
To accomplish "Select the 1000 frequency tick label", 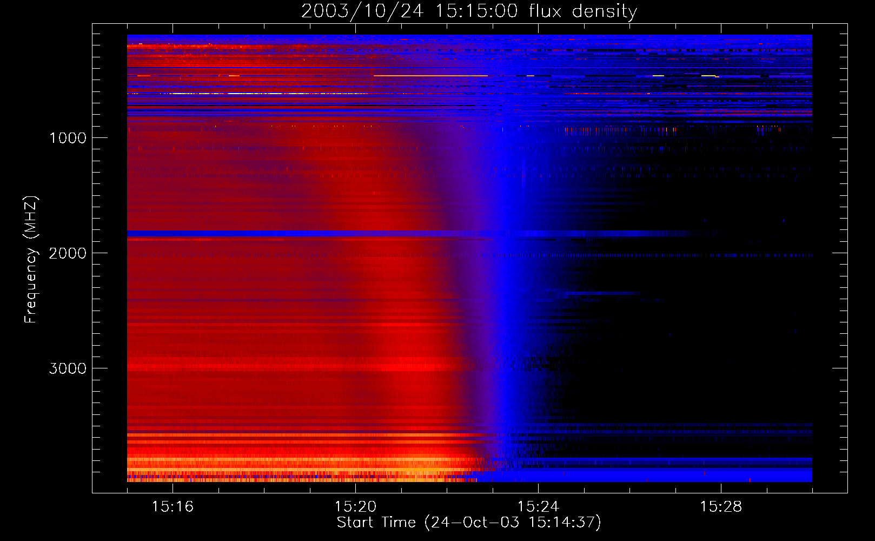I will pyautogui.click(x=68, y=138).
